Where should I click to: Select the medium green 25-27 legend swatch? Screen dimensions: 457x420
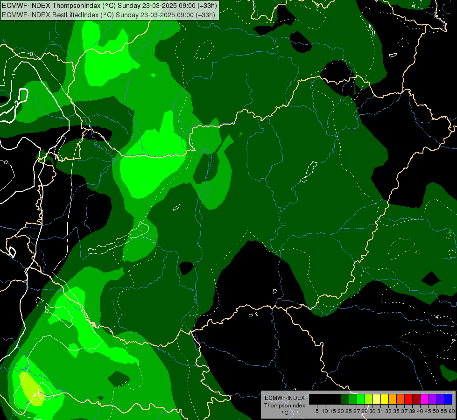(353, 399)
